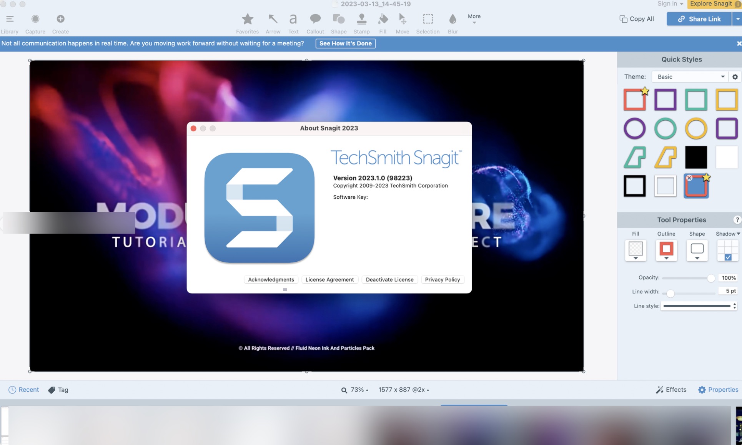Toggle the Properties panel

(718, 389)
